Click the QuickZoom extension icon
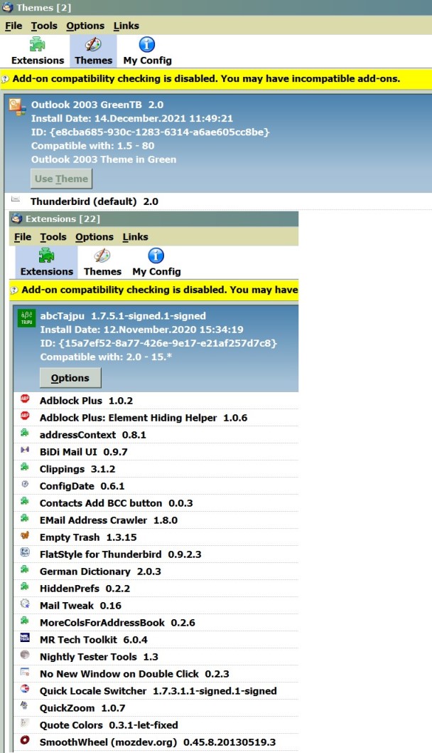Screen dimensions: 432x753 (25, 706)
